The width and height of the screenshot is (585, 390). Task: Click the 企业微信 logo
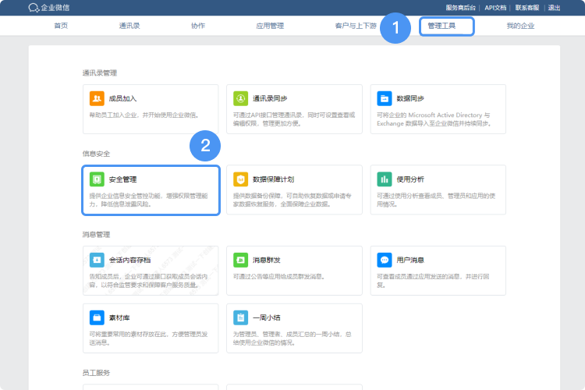tap(48, 8)
